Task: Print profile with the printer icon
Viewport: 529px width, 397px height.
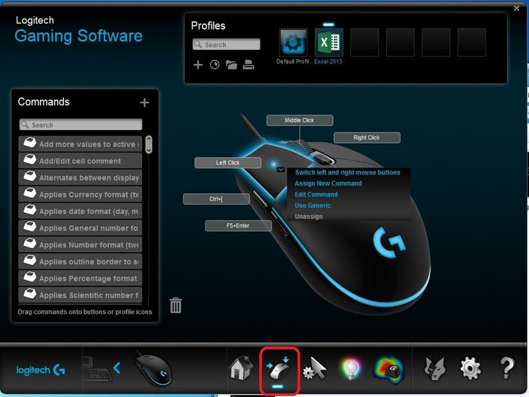Action: pyautogui.click(x=248, y=65)
